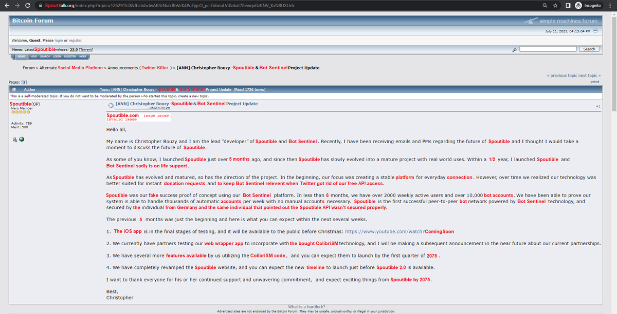This screenshot has height=314, width=617.
Task: Click the Bitcoin Forum header title
Action: 32,21
